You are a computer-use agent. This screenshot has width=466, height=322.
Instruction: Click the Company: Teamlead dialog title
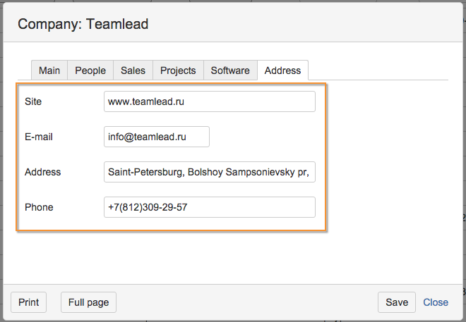coord(83,24)
